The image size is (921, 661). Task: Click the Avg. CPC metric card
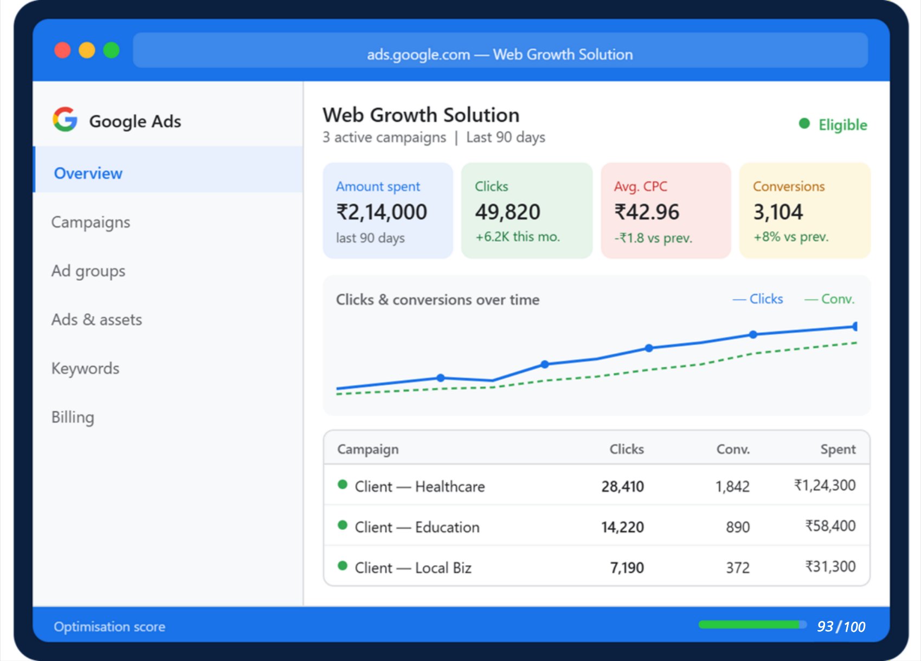666,211
